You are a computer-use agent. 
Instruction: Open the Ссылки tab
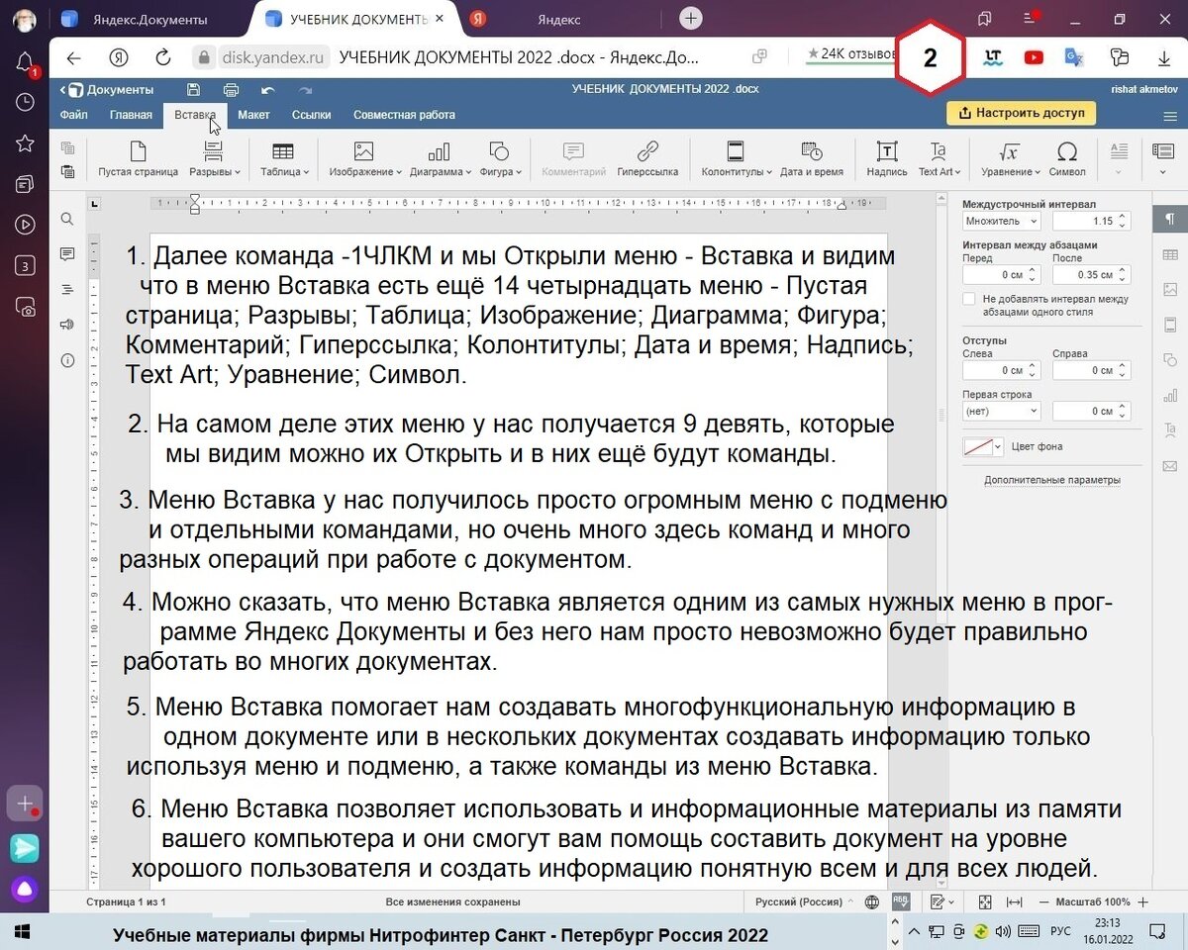[x=311, y=115]
